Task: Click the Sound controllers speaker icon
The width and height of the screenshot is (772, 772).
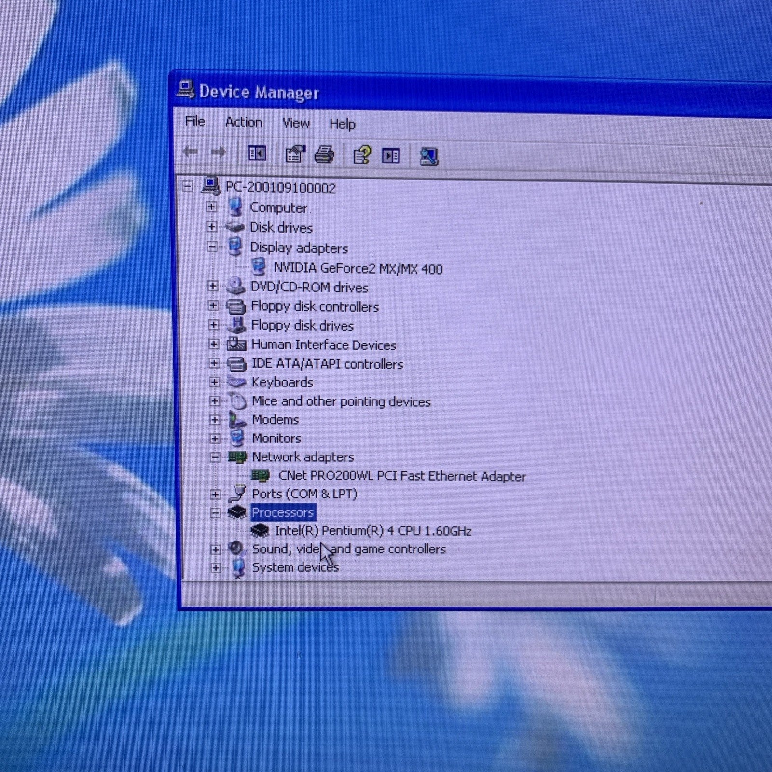Action: (236, 549)
